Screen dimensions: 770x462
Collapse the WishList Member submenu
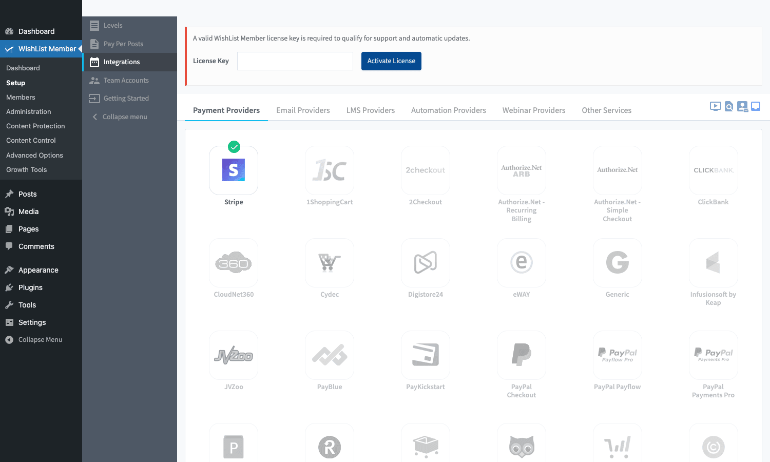(129, 117)
